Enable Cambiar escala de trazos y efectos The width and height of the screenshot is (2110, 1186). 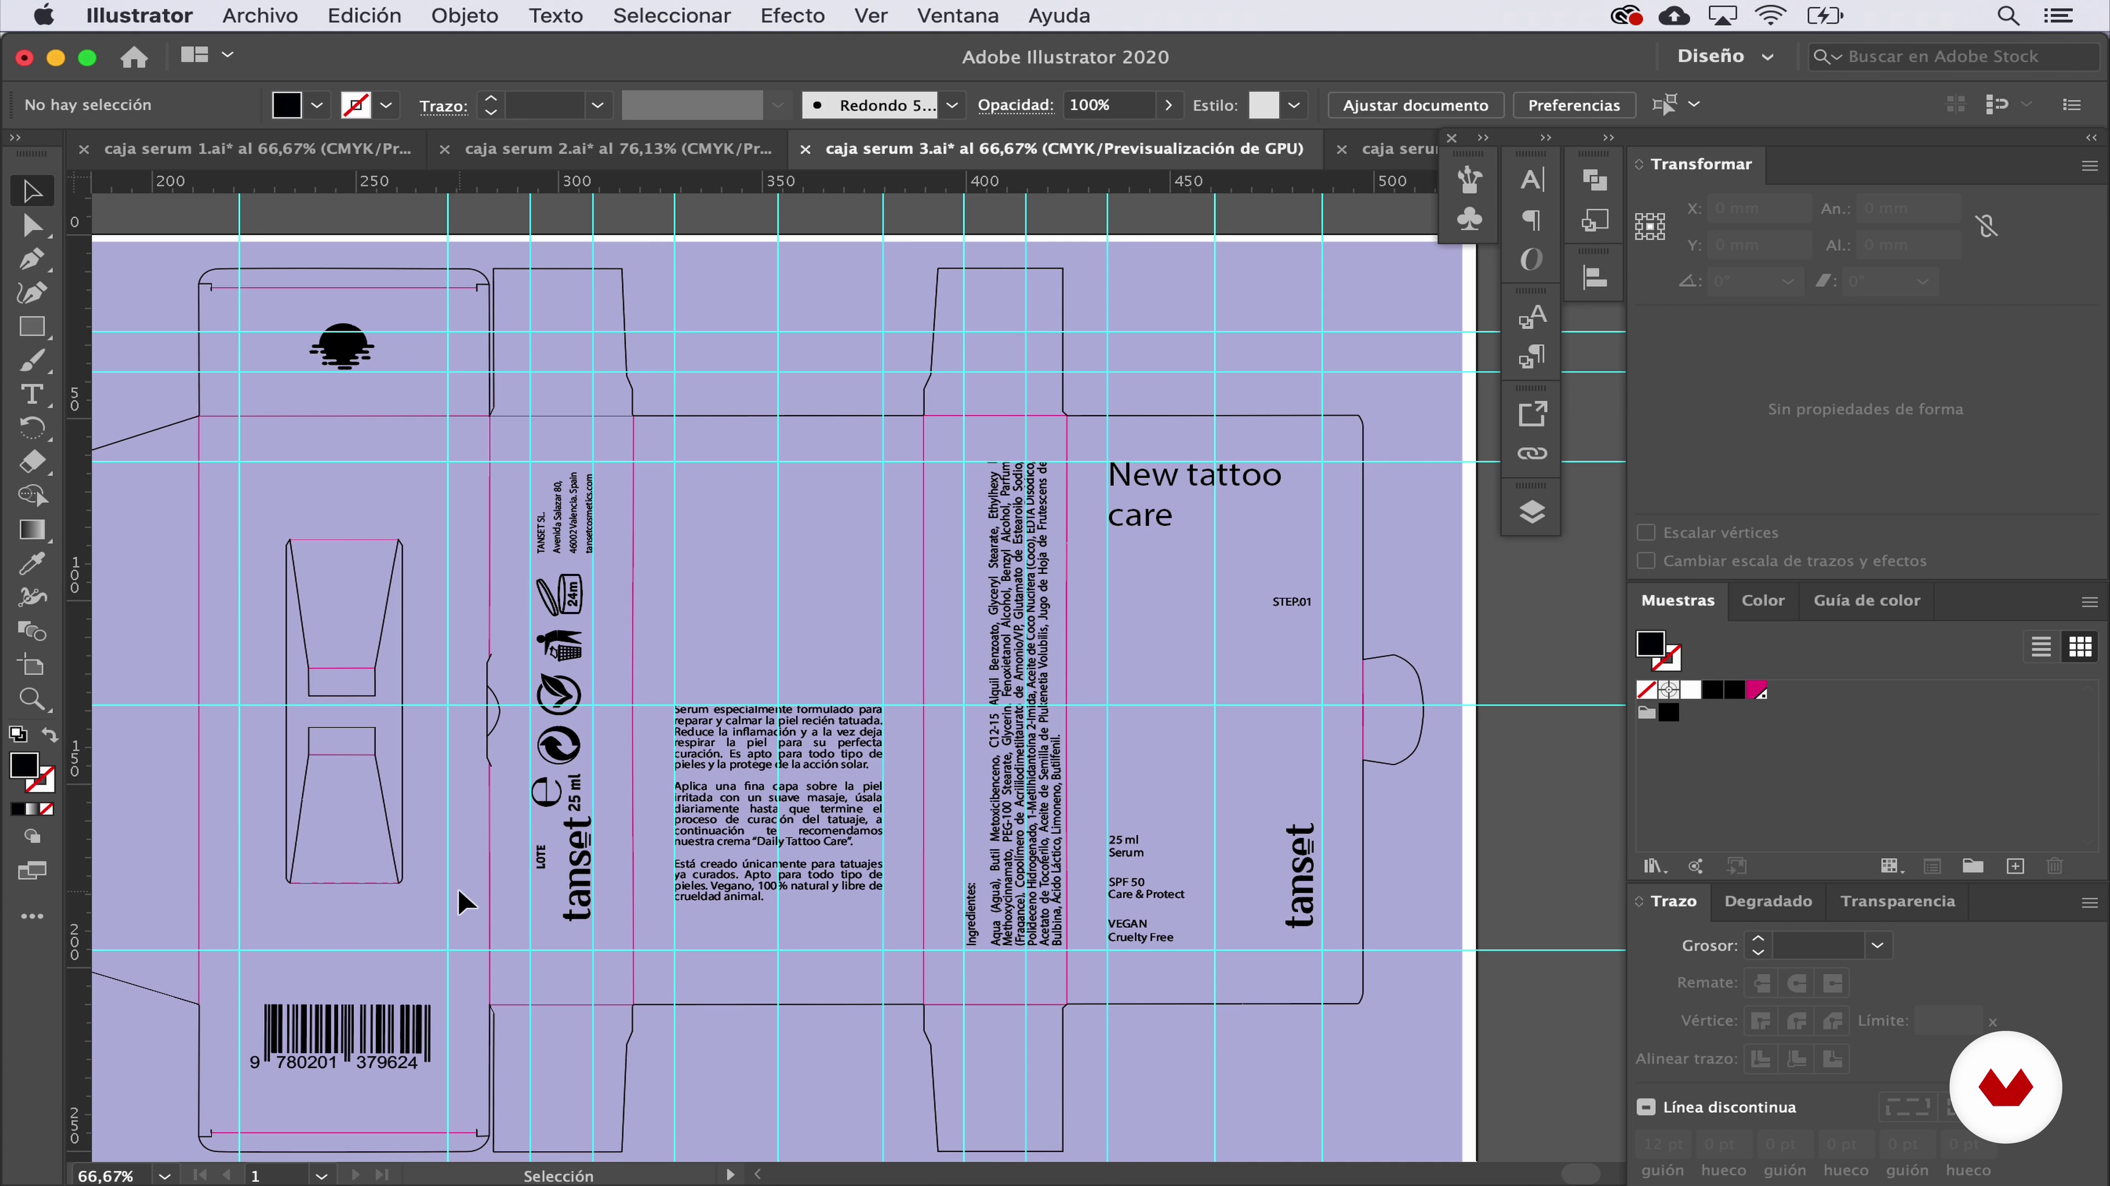[1646, 561]
